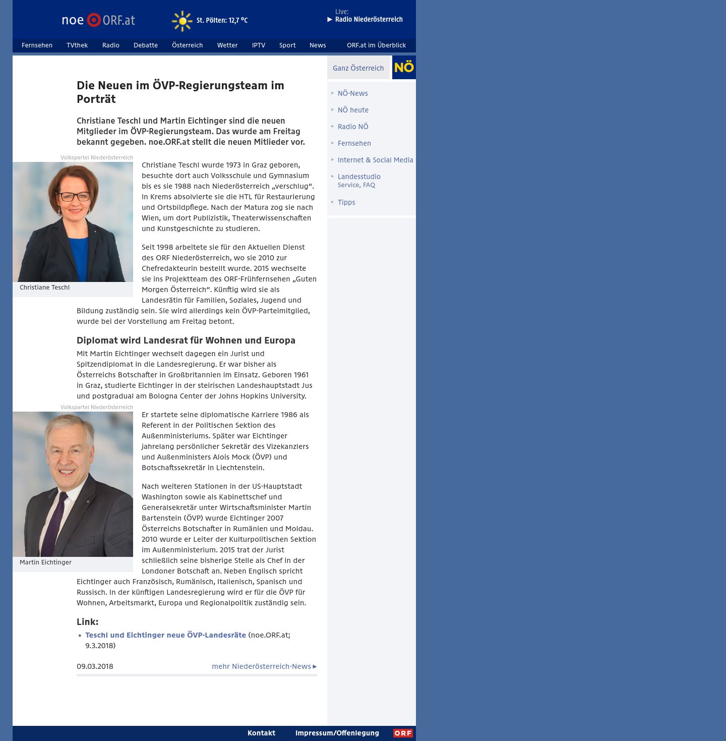
Task: Open NÖ heute sidebar link
Action: pyautogui.click(x=353, y=110)
